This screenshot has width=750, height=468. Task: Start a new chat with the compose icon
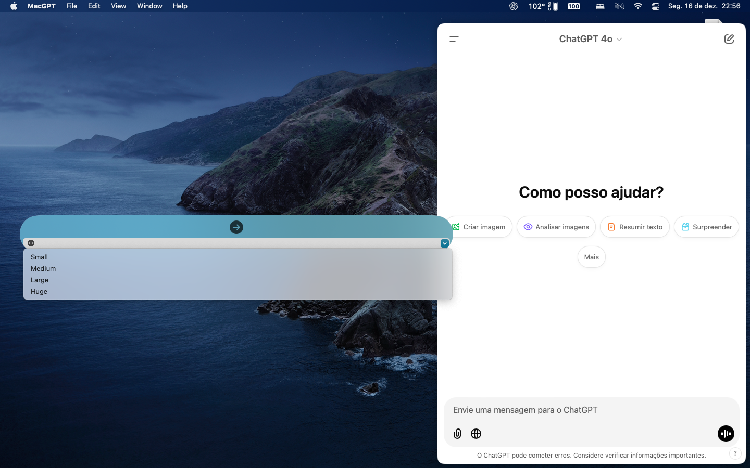pos(729,39)
